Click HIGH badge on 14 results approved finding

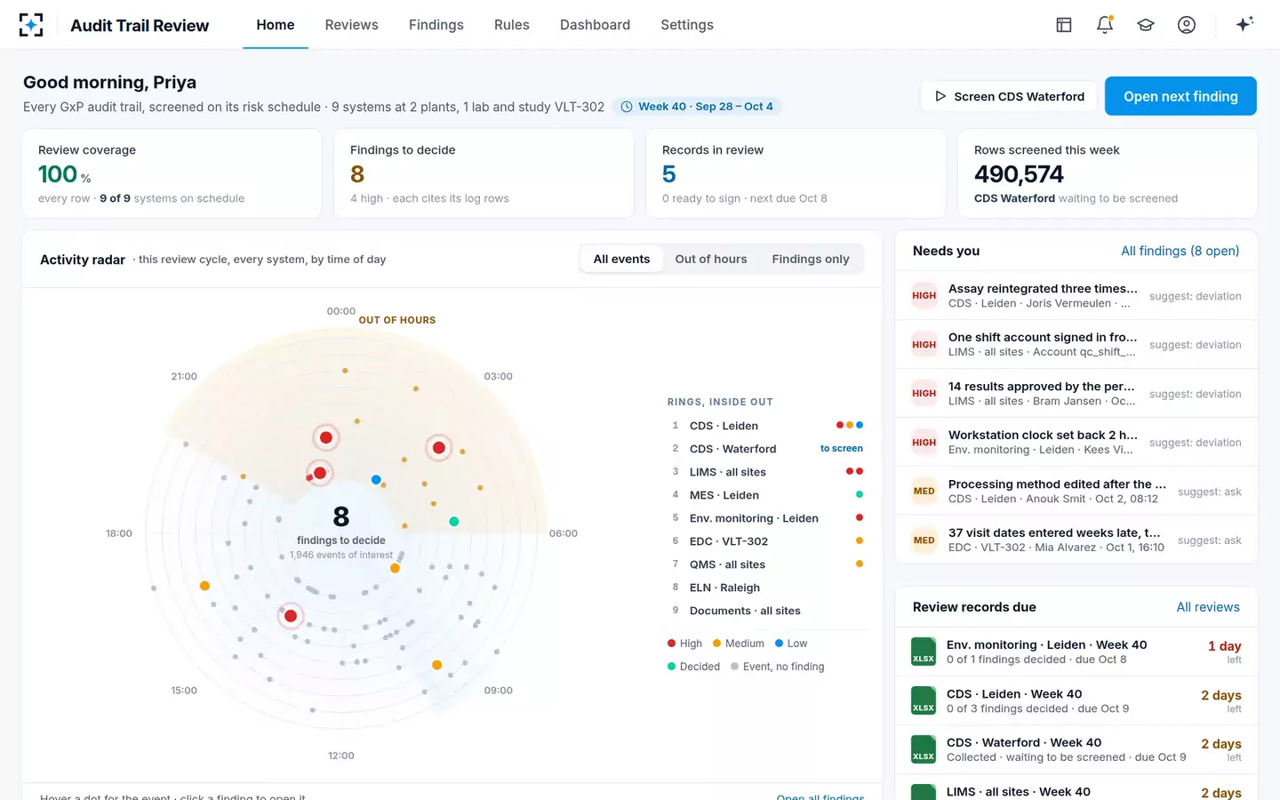pos(924,394)
